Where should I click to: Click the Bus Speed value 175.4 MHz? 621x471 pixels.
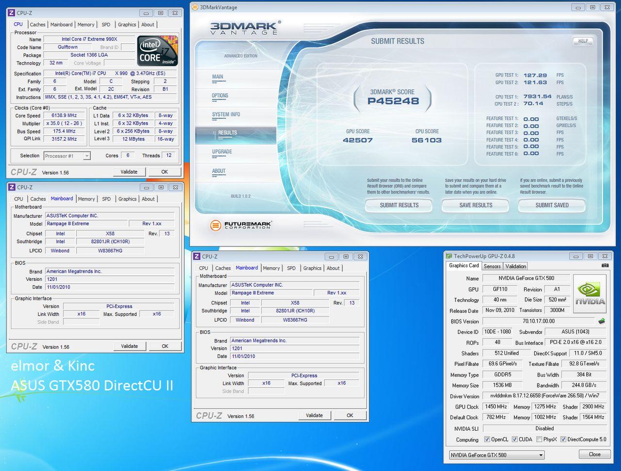64,131
